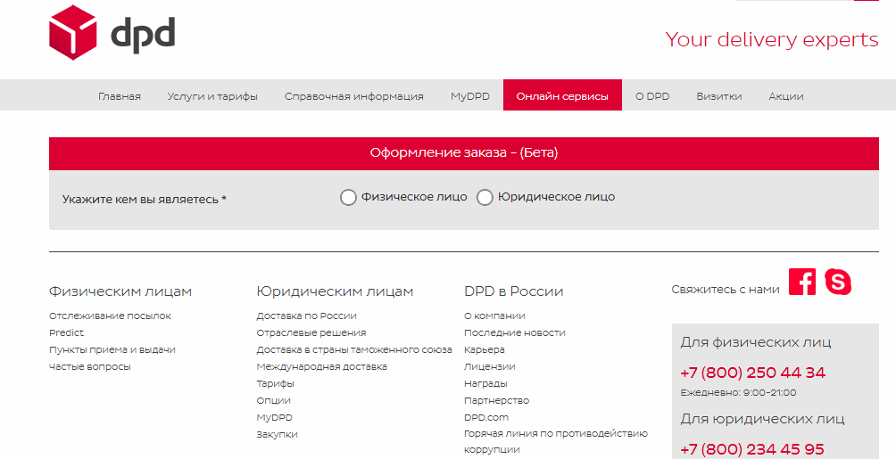Open the Skype contact icon

coord(838,282)
